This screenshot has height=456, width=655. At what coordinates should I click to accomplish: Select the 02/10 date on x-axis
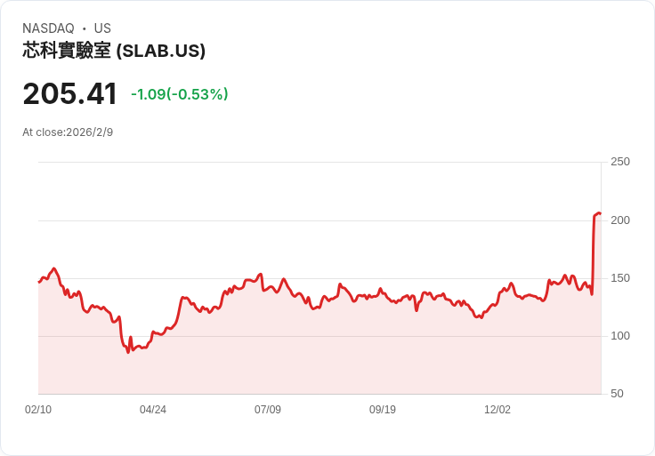click(38, 410)
